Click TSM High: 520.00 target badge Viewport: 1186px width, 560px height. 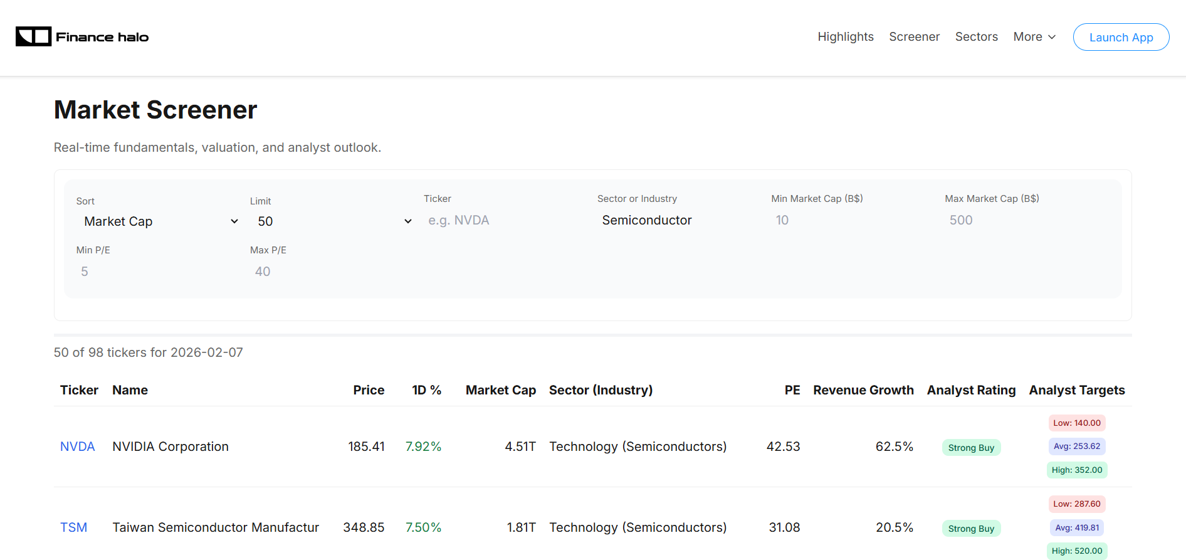[x=1076, y=551]
